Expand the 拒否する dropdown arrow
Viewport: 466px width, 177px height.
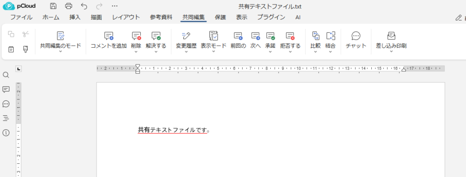click(x=290, y=52)
